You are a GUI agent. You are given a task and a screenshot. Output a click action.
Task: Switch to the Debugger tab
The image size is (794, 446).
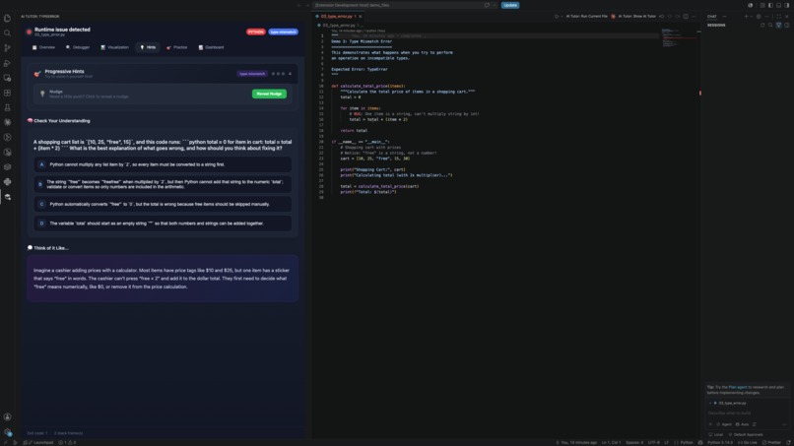[x=78, y=47]
